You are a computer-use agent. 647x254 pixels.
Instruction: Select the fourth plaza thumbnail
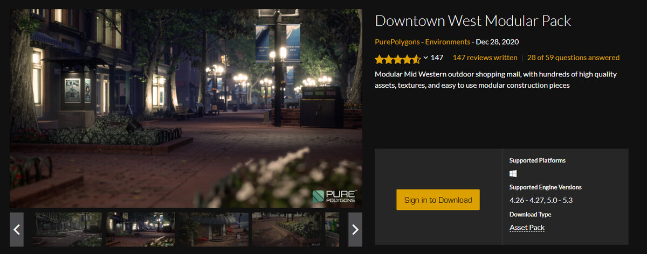point(287,230)
